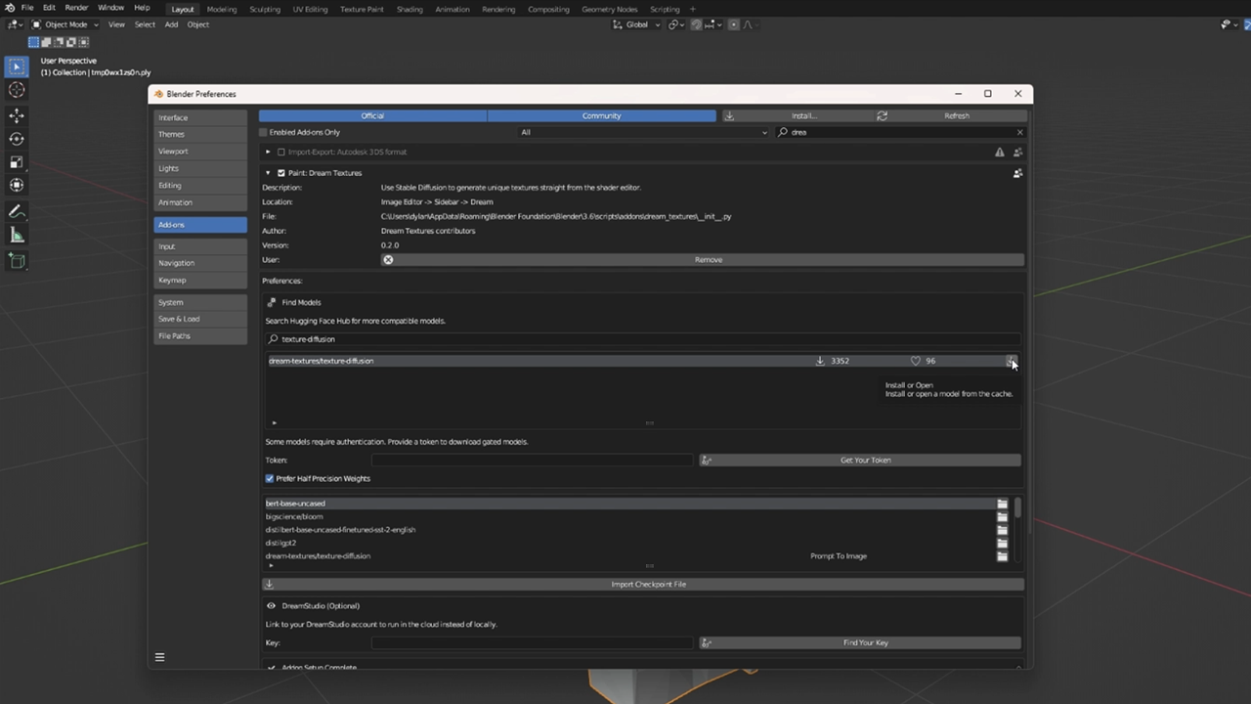
Task: Select the Scale tool
Action: pos(16,162)
